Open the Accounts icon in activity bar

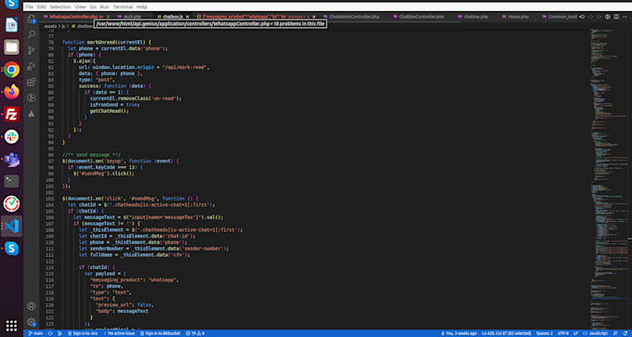31,306
